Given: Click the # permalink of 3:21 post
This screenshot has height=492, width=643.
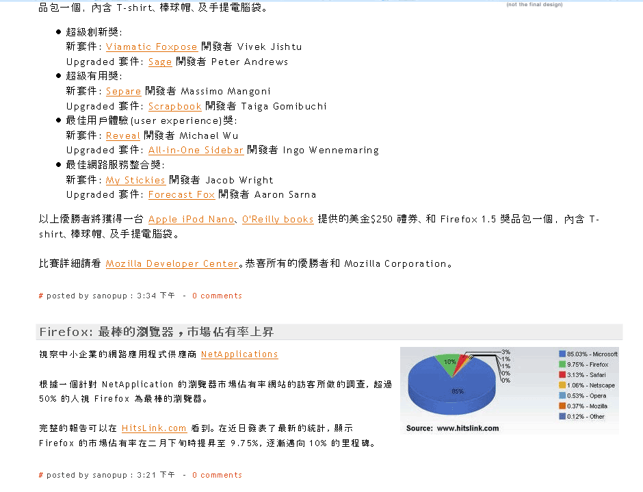Looking at the screenshot, I should [x=40, y=475].
